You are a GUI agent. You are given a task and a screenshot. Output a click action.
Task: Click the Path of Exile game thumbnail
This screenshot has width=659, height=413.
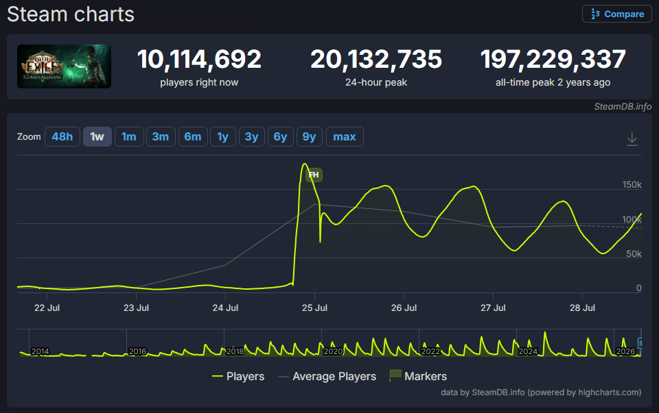(65, 66)
